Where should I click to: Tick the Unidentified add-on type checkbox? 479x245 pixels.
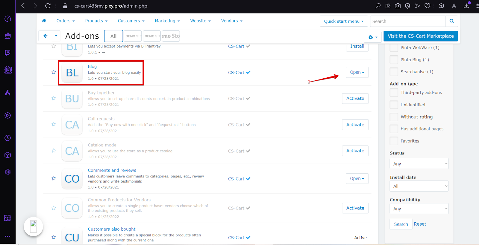[394, 105]
